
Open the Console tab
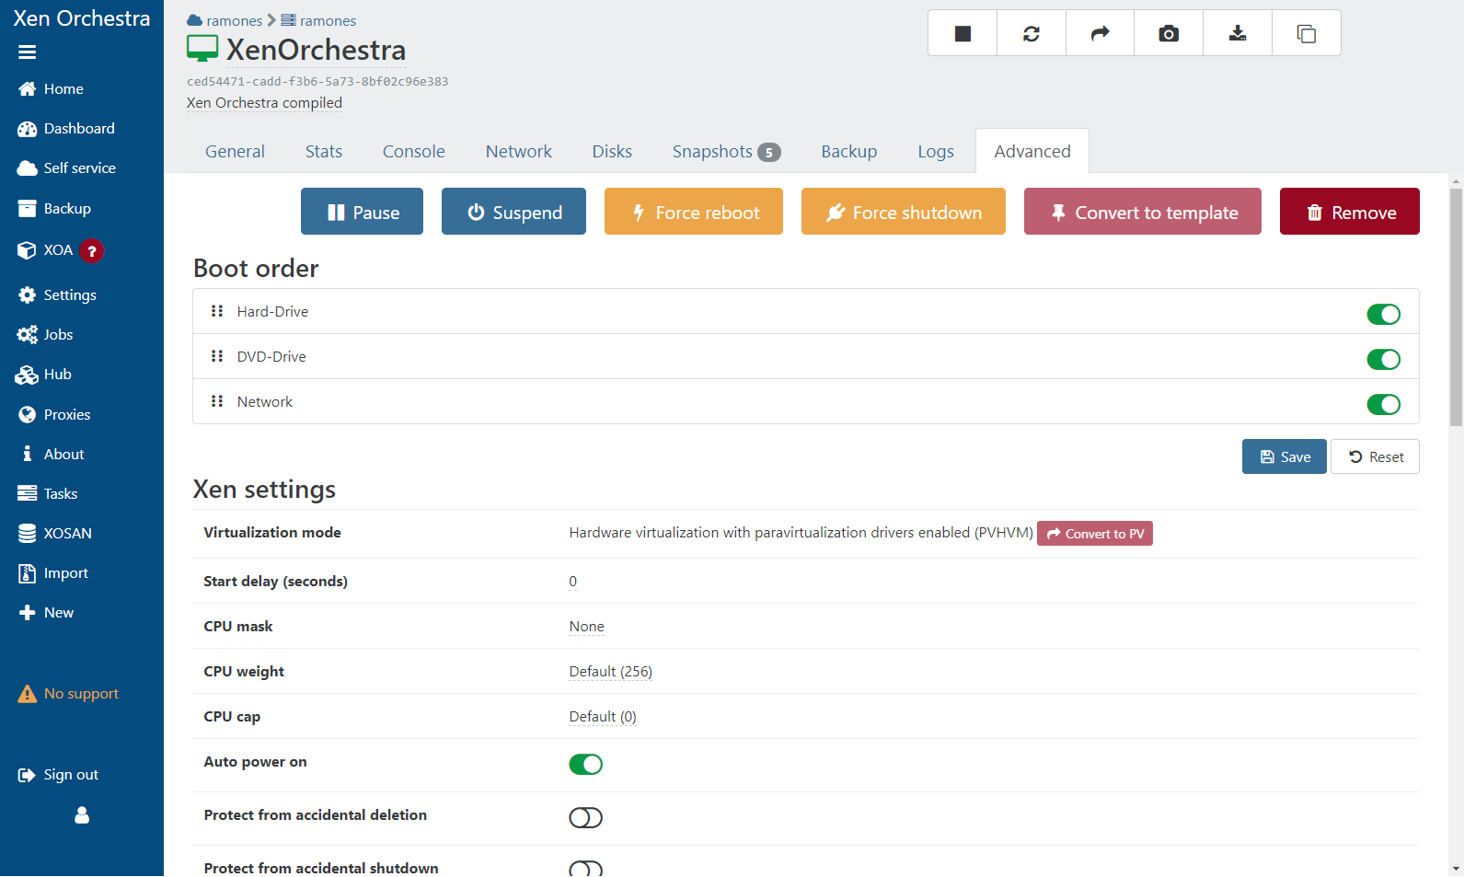[414, 152]
